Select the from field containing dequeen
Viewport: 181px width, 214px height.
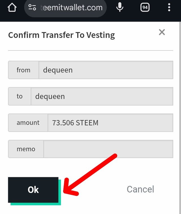[105, 70]
